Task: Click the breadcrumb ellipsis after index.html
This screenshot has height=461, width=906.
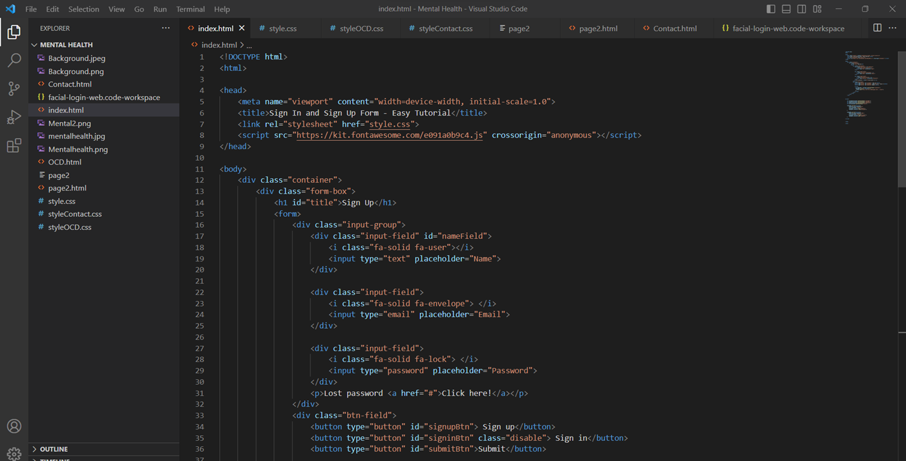Action: 249,45
